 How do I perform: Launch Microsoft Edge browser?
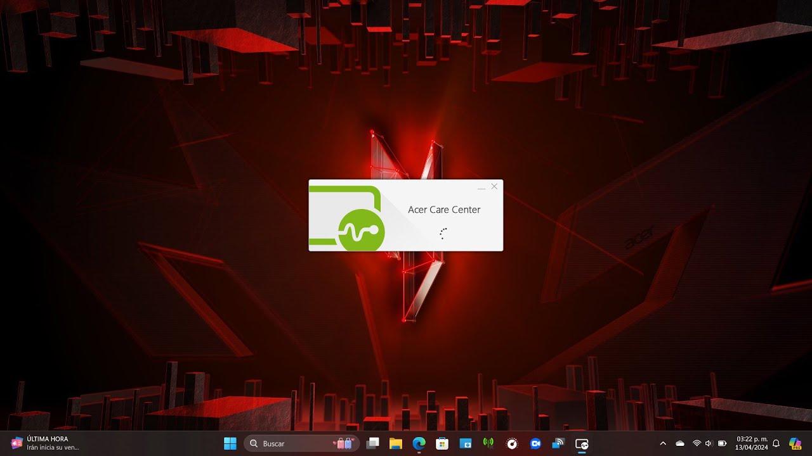[419, 443]
